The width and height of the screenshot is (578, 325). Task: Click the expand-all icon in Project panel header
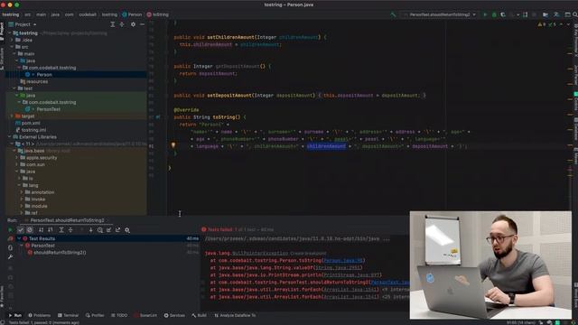click(113, 24)
